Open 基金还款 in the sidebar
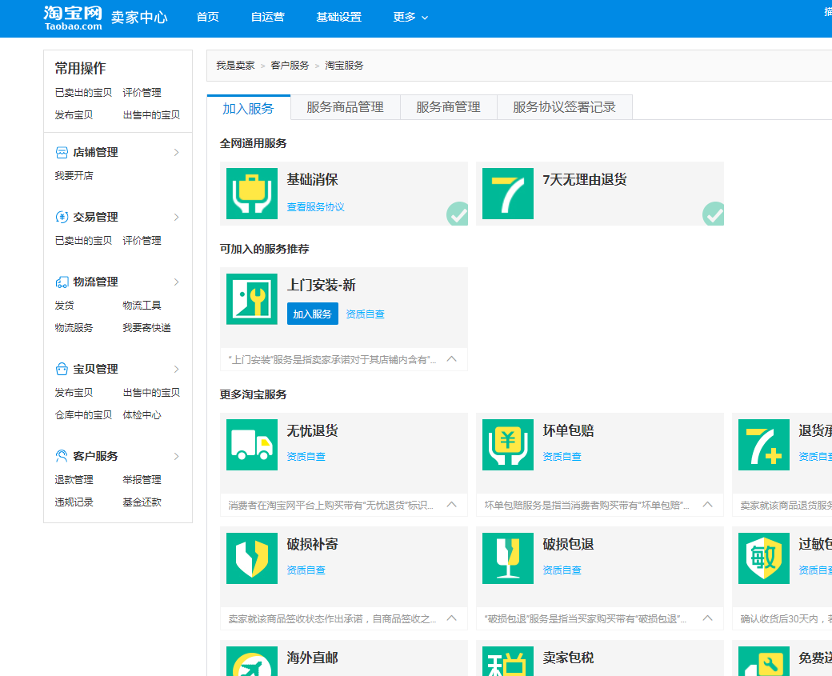This screenshot has height=676, width=832. (142, 502)
